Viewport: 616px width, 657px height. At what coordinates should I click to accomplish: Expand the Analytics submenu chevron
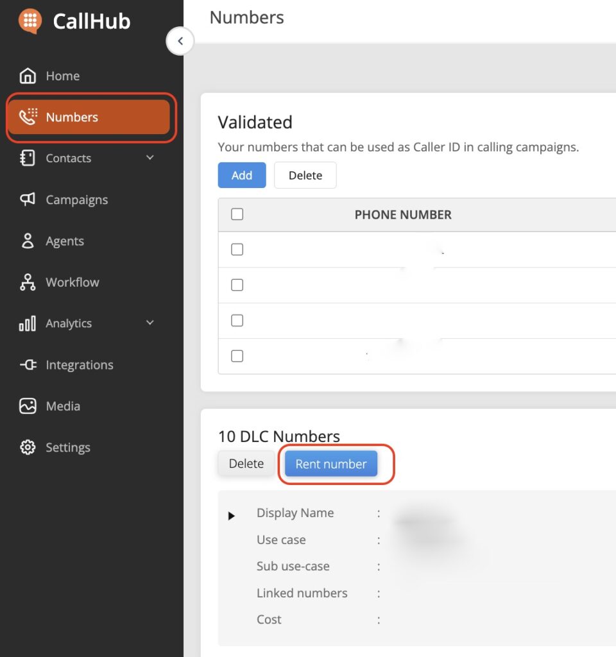coord(150,323)
